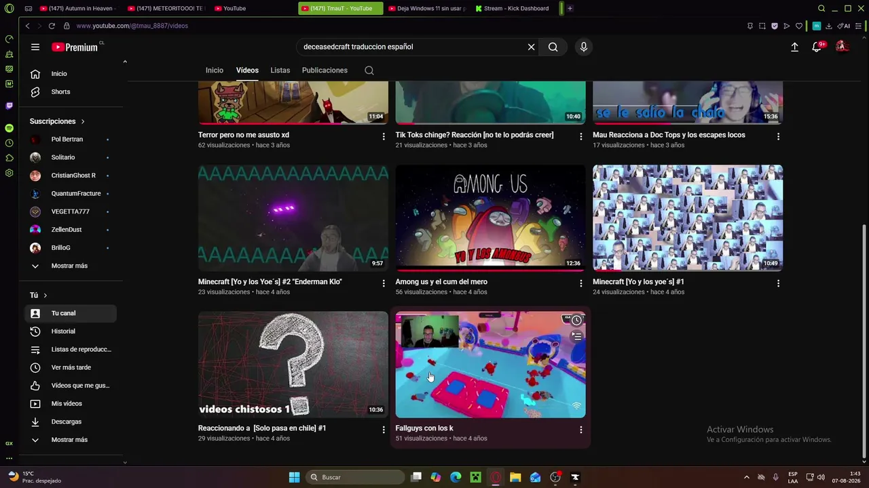Image resolution: width=869 pixels, height=488 pixels.
Task: Expand the Suscripciones section
Action: click(x=57, y=121)
